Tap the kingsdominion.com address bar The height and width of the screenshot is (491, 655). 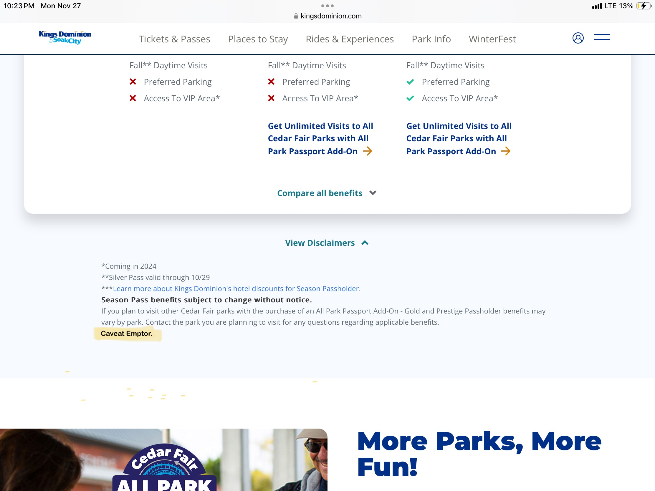tap(327, 16)
